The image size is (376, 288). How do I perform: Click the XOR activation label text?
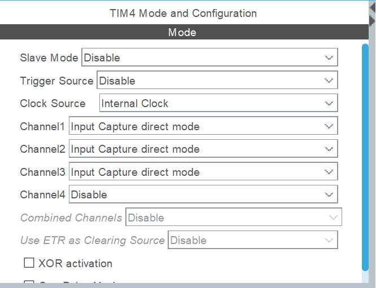coord(75,263)
